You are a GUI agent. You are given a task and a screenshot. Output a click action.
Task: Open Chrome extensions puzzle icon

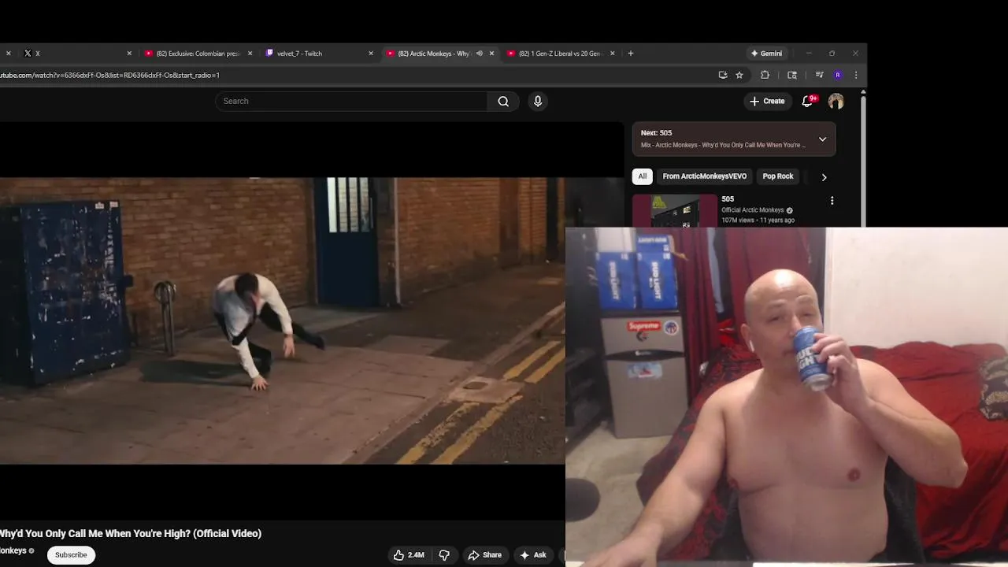pos(765,75)
